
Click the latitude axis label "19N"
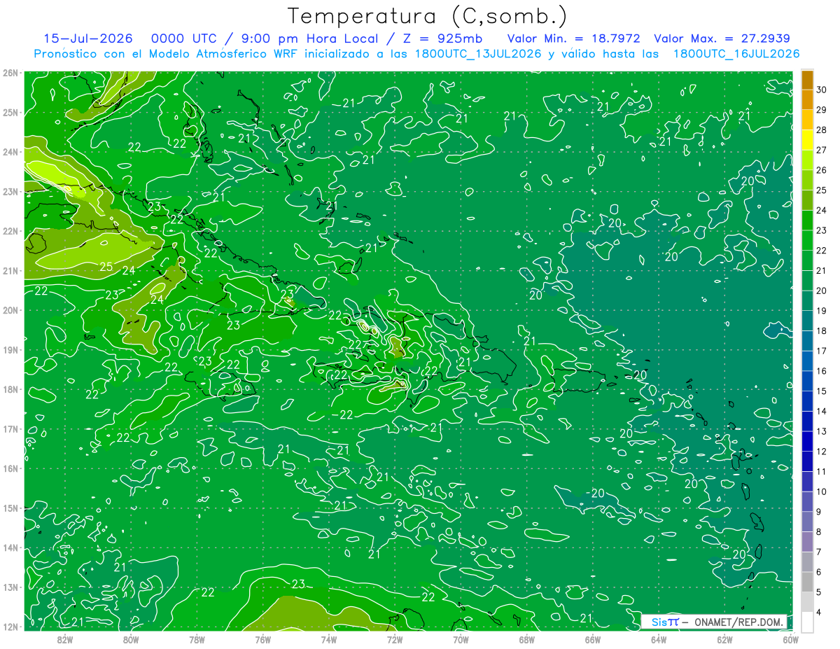tap(10, 349)
